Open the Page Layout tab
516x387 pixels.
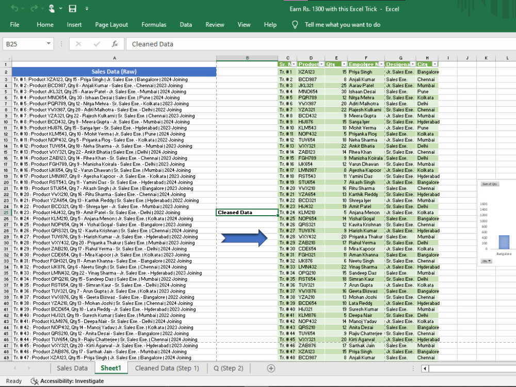pos(111,25)
